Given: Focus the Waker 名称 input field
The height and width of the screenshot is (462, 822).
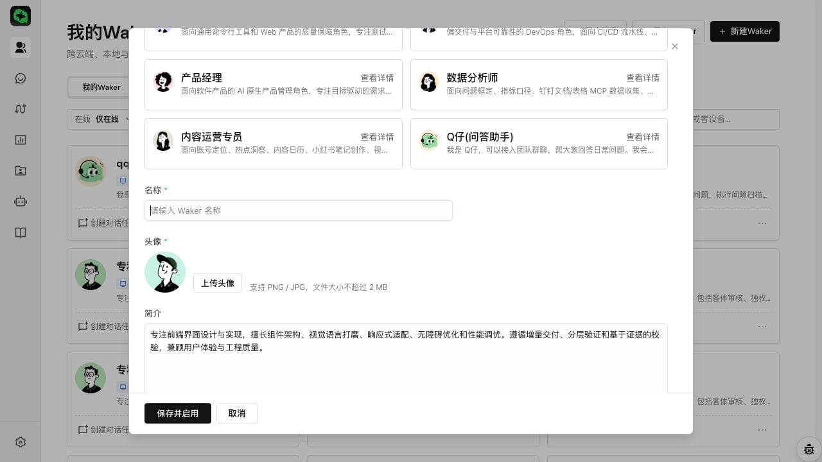Looking at the screenshot, I should point(299,210).
